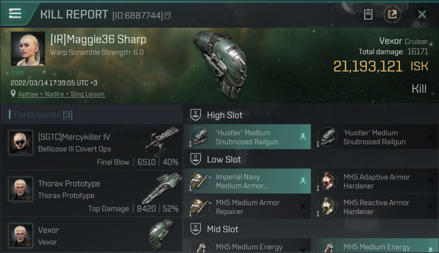
Task: Click Maggie36 Sharp's portrait
Action: tap(28, 49)
